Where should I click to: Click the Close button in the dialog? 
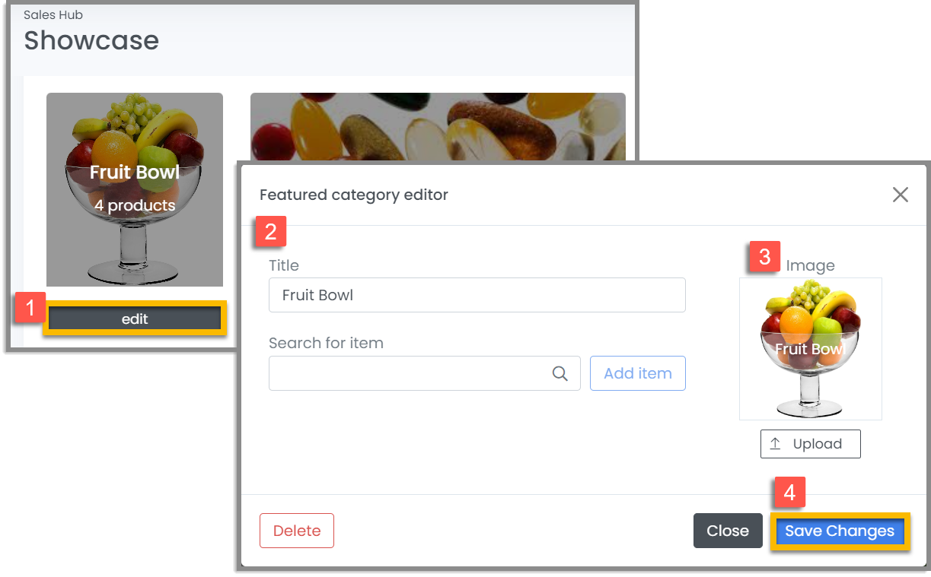coord(728,531)
